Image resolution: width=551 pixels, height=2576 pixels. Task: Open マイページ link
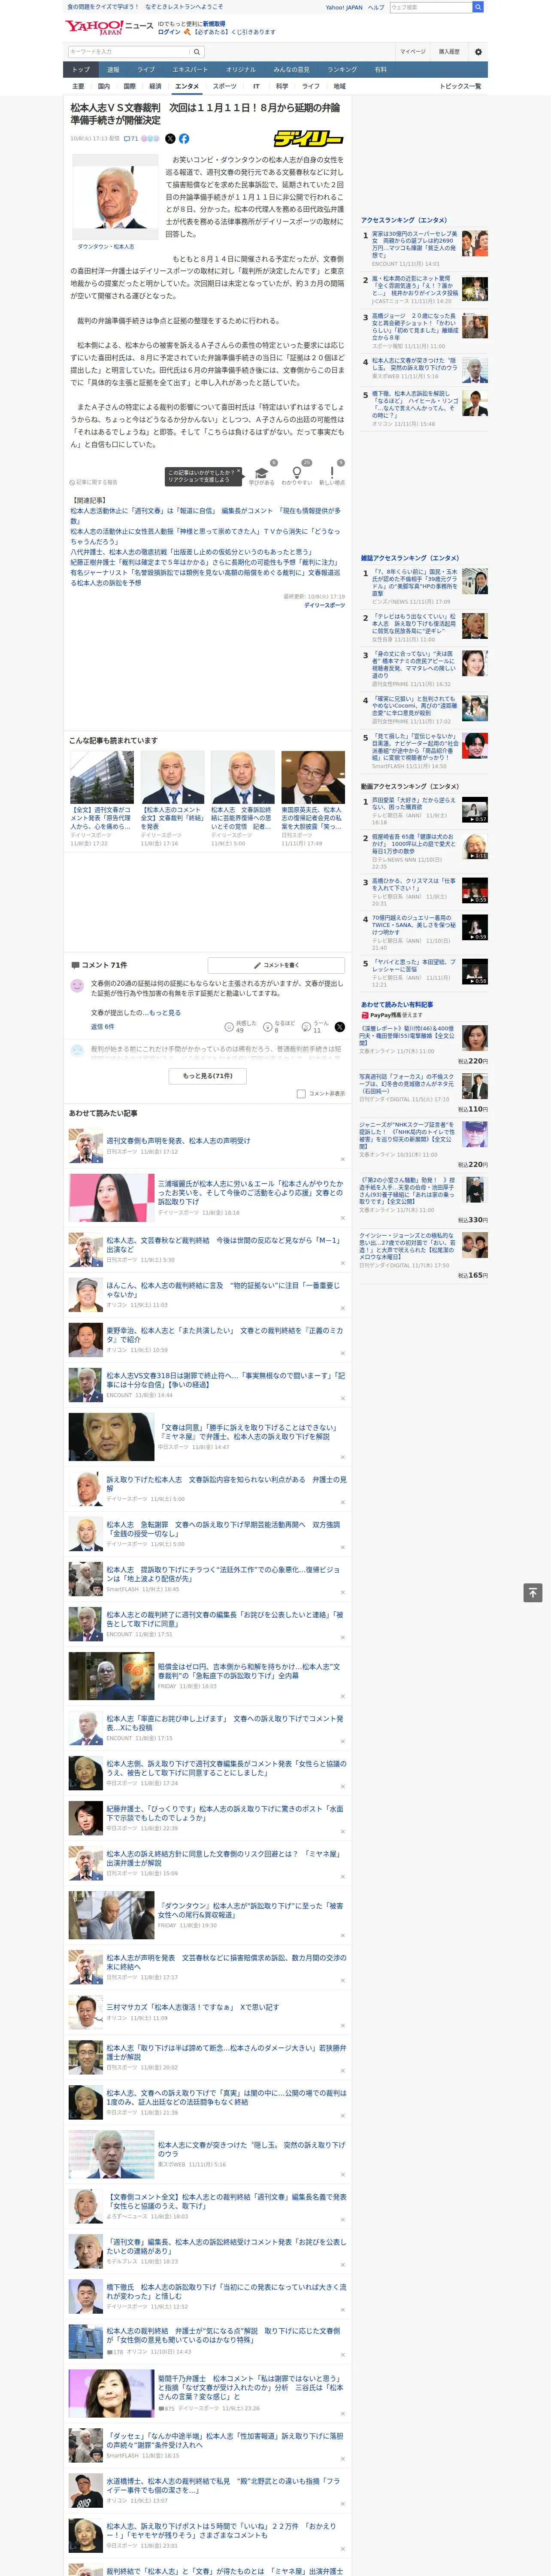click(x=413, y=52)
